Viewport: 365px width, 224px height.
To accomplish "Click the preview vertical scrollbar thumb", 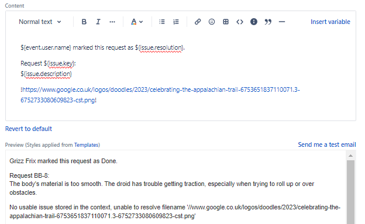I will 350,192.
